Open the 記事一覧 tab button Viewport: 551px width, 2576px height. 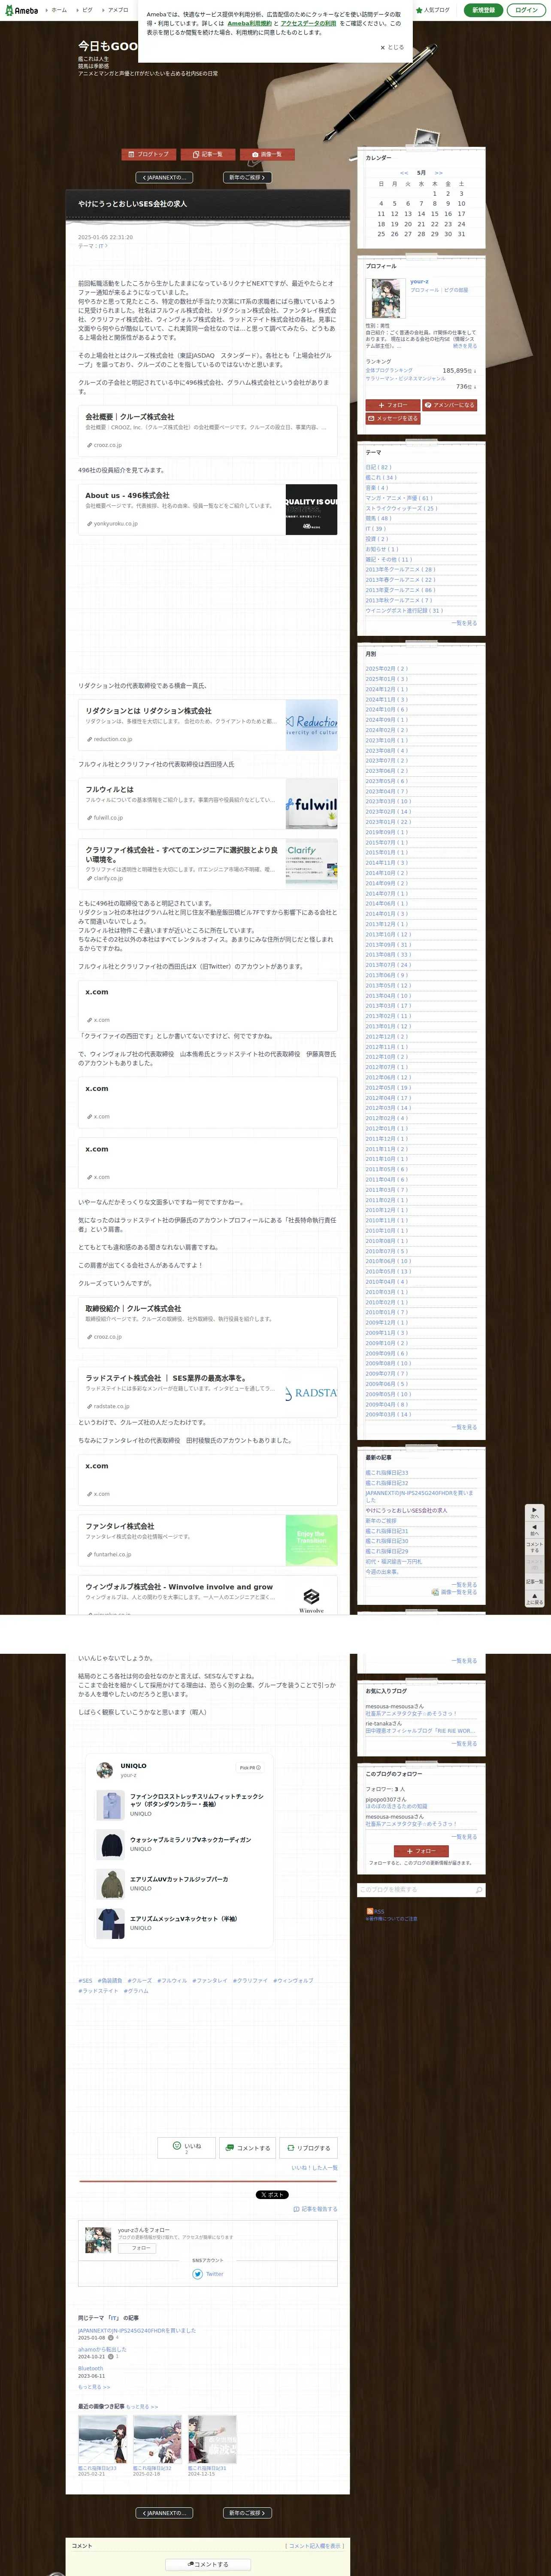click(208, 154)
